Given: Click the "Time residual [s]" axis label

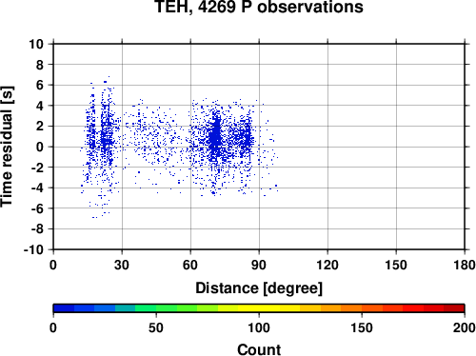Looking at the screenshot, I should coord(7,147).
